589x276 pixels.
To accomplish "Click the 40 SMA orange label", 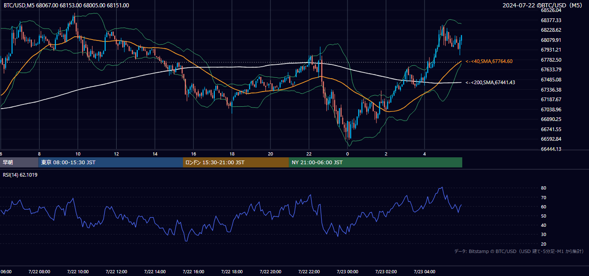I will [x=489, y=61].
